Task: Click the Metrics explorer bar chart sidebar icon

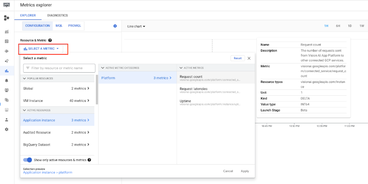Action: tap(7, 71)
